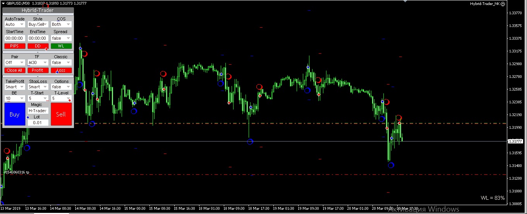
Task: Select the red circle marker near 13 Mar 2019
Action: [x=7, y=151]
